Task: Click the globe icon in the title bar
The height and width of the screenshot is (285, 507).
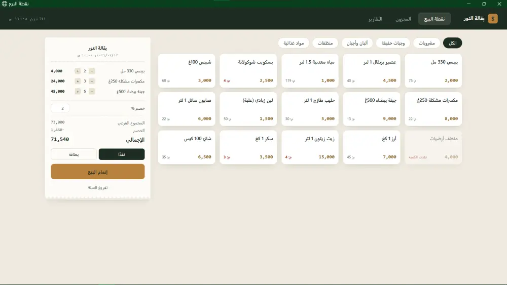Action: coord(5,4)
